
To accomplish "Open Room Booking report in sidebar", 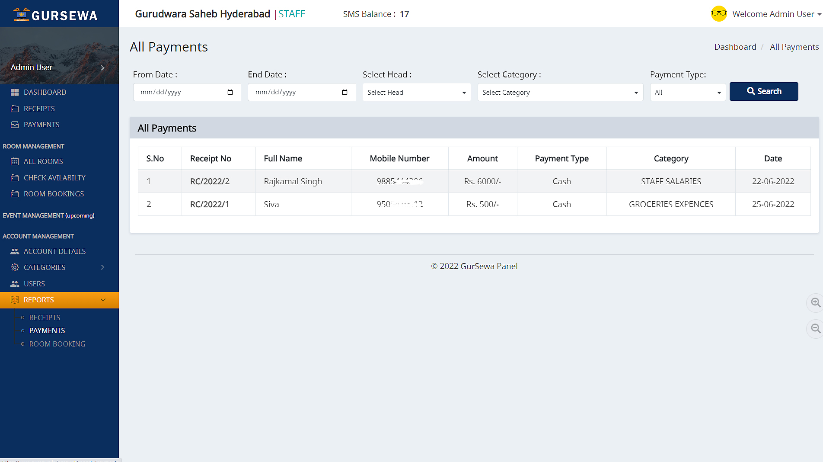I will [57, 344].
